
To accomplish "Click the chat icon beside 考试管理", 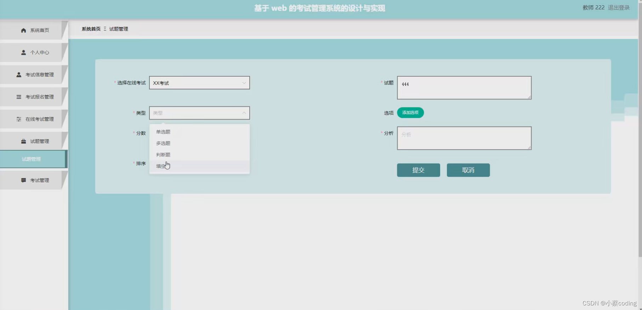I will click(23, 180).
